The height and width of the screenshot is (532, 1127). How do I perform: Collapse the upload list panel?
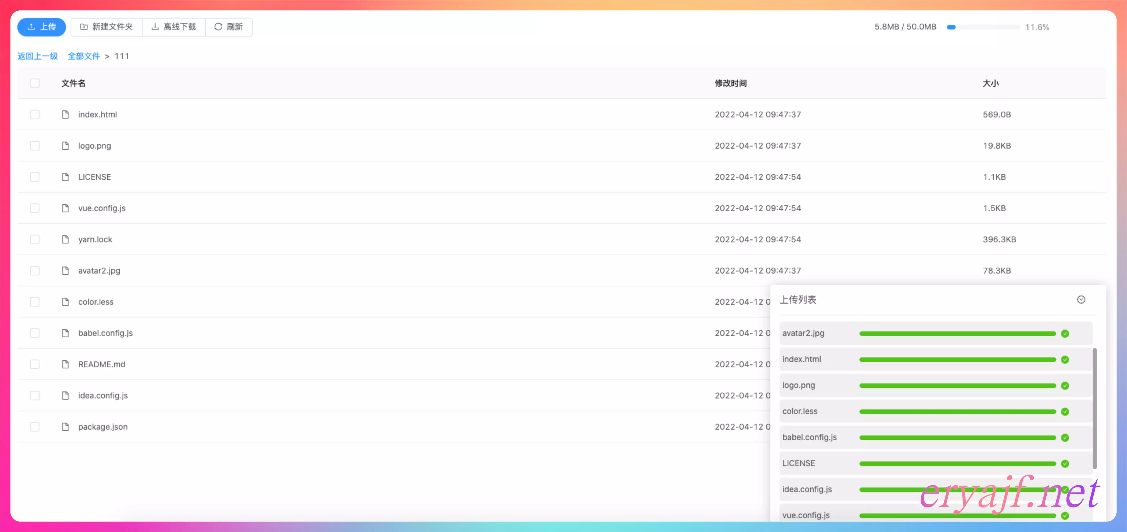coord(1081,300)
